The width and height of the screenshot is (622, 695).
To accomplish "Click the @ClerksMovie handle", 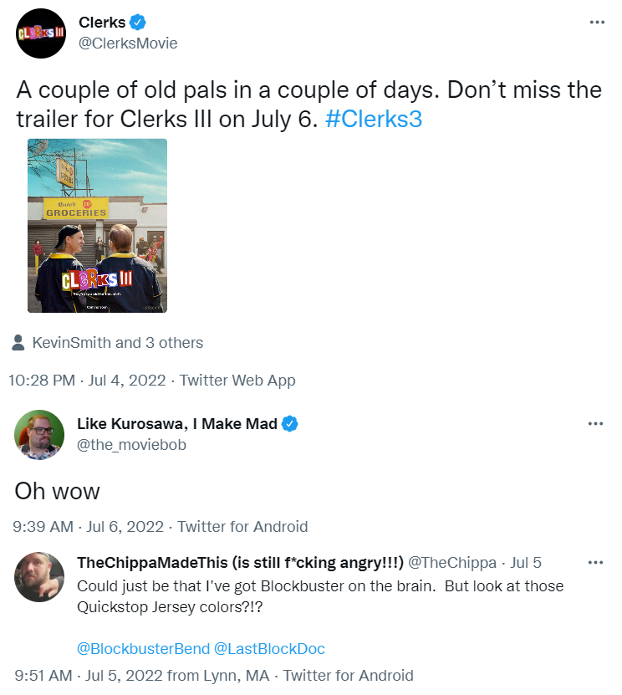I will click(x=128, y=43).
